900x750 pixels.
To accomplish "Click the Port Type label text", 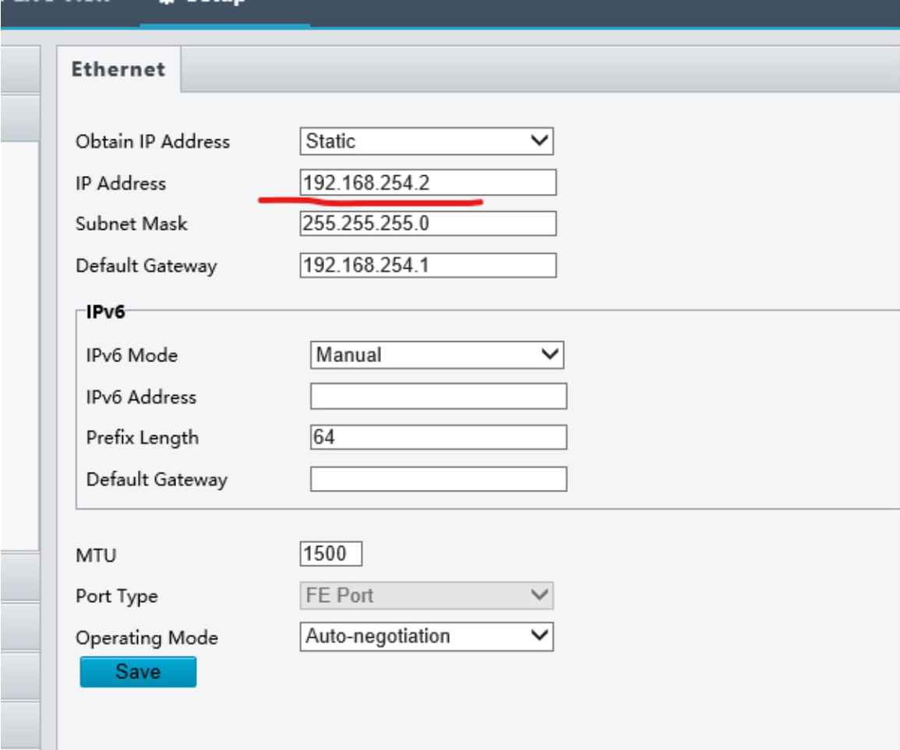I will 117,597.
